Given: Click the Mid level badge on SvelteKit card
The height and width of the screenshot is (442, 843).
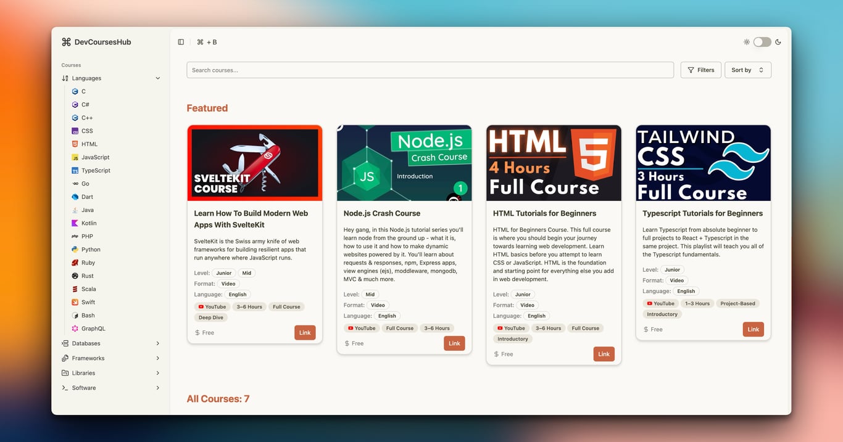Looking at the screenshot, I should (247, 273).
